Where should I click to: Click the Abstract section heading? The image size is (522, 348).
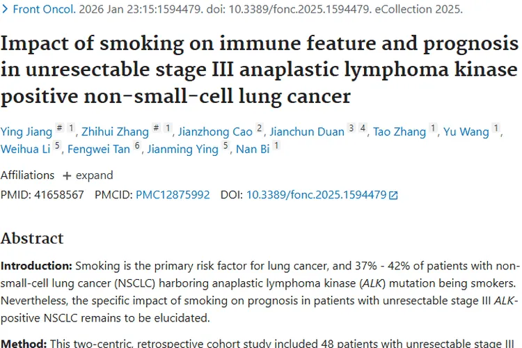(x=32, y=238)
